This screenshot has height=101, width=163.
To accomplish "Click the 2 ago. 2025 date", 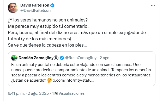I will click(x=38, y=93).
